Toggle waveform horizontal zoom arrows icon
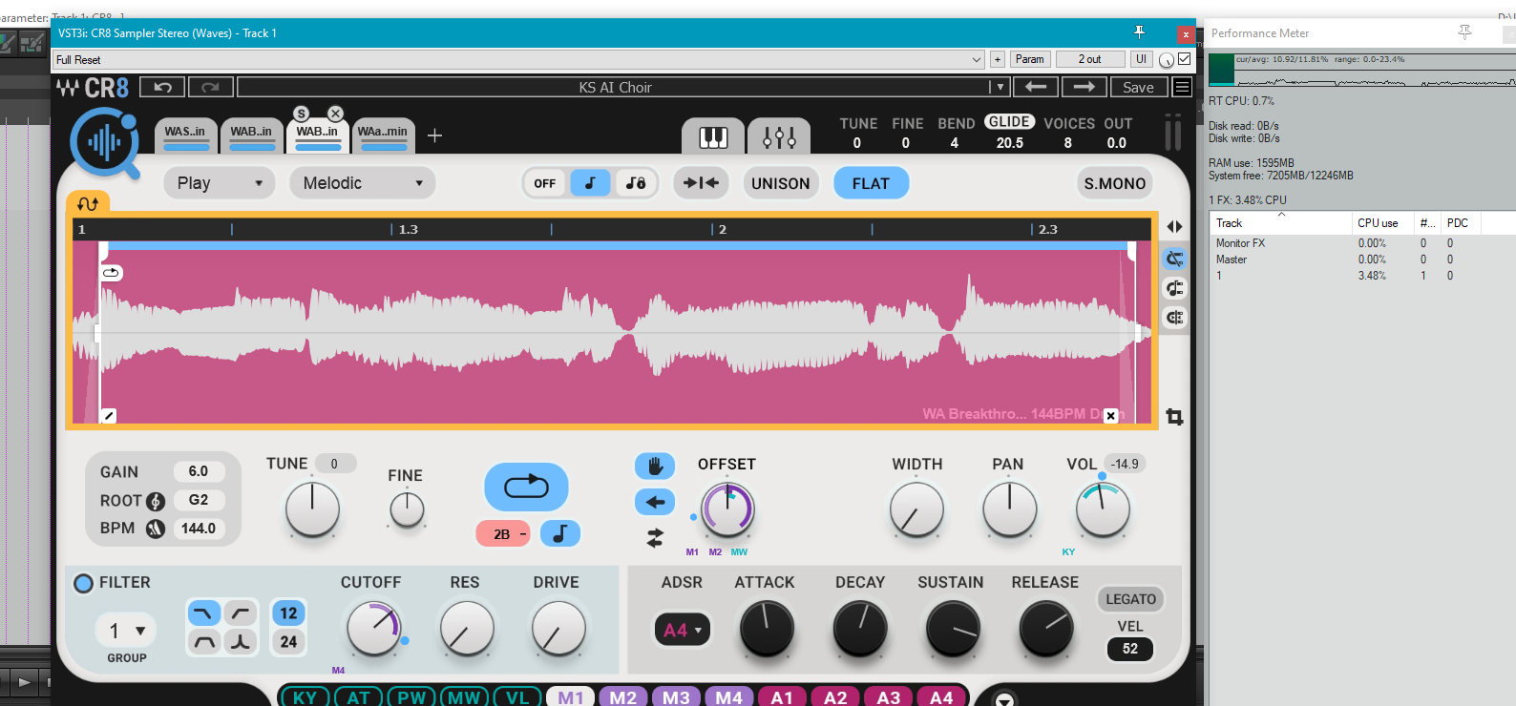Screen dimensions: 1516x706 coord(1175,227)
